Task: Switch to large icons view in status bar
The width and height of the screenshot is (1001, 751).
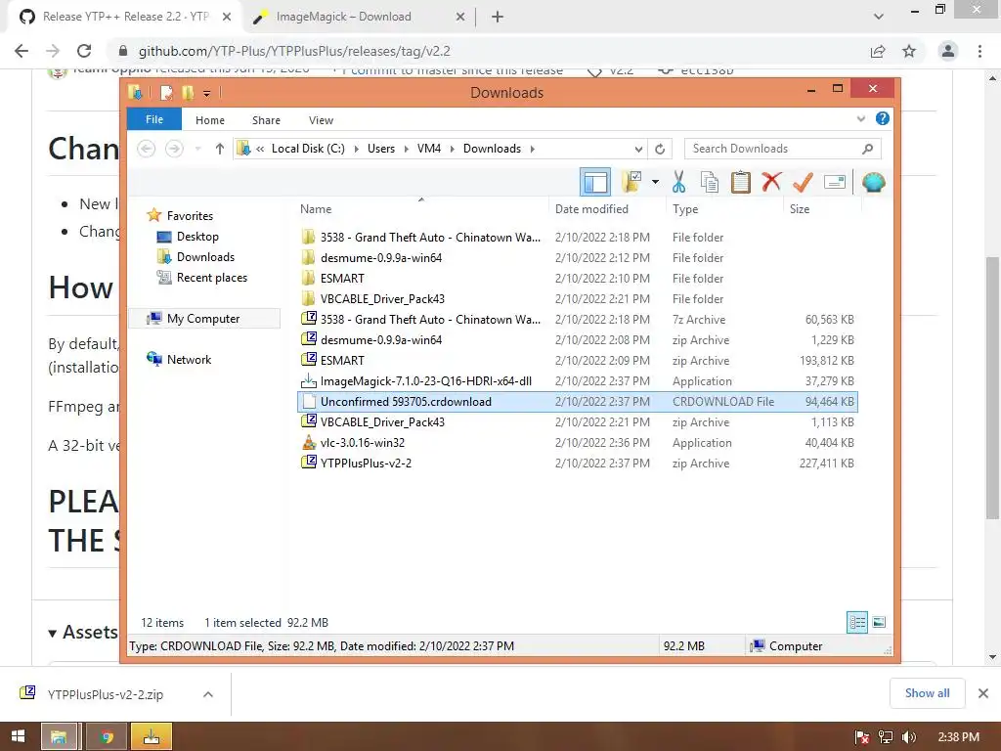Action: [879, 622]
